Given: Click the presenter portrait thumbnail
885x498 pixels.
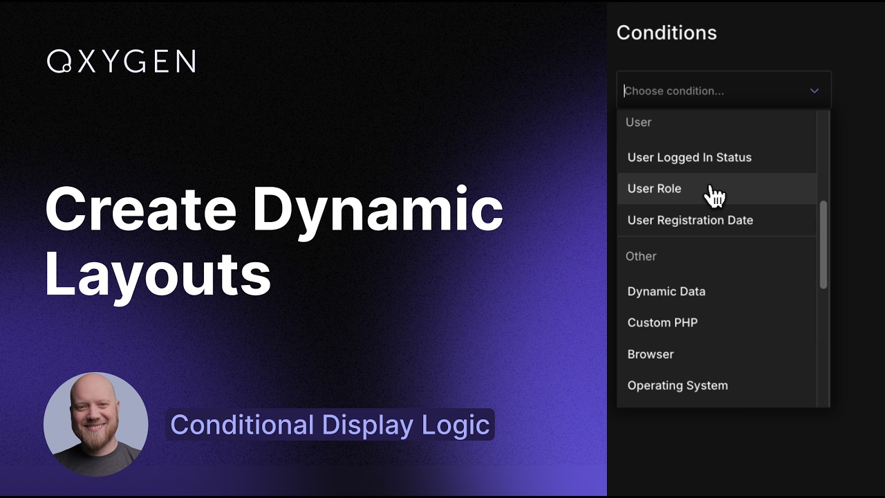Looking at the screenshot, I should (x=95, y=425).
